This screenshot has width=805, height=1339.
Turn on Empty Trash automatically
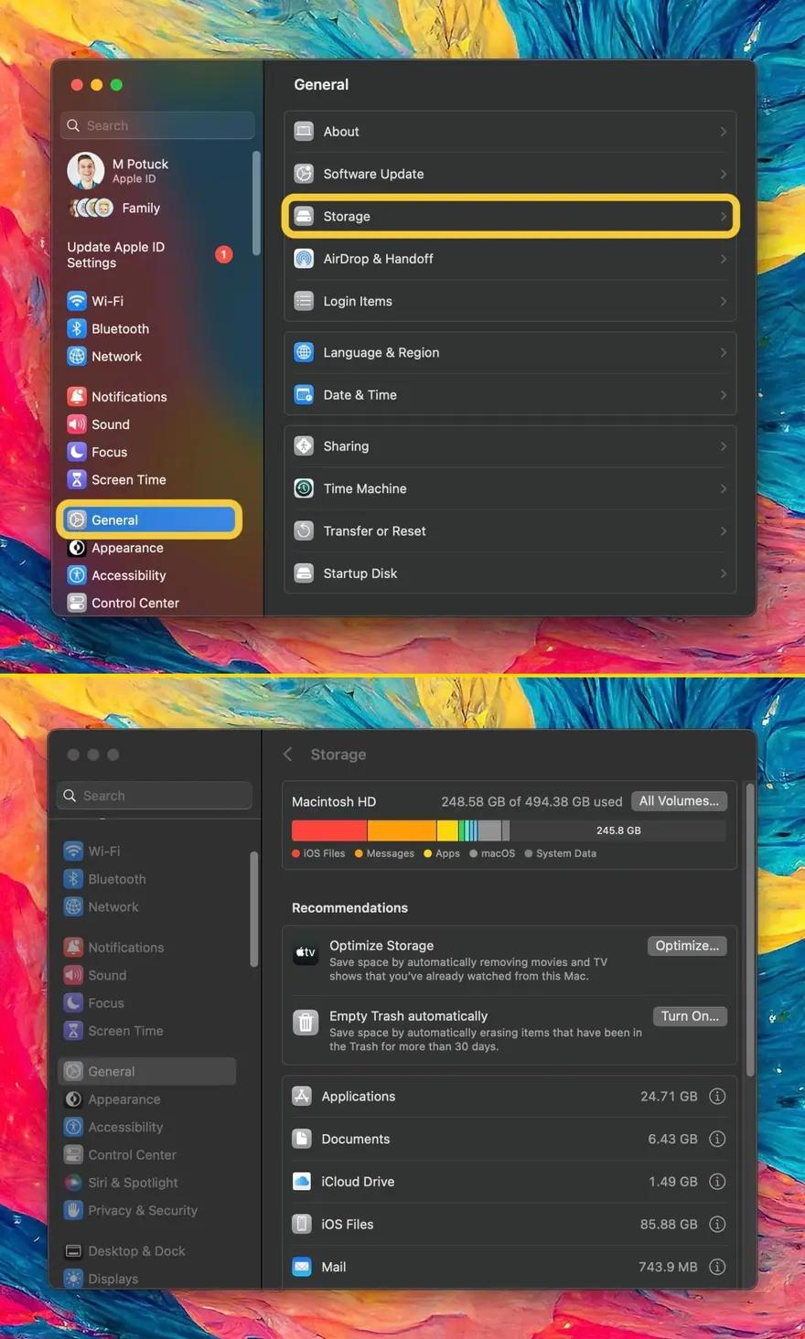coord(690,1016)
